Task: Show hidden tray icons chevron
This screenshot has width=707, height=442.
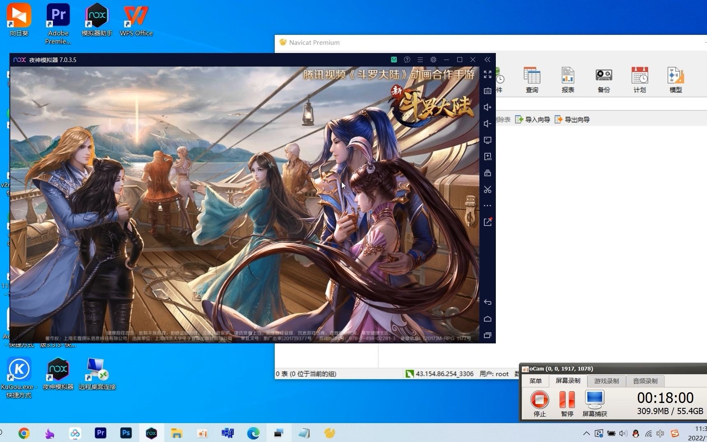Action: (x=587, y=433)
